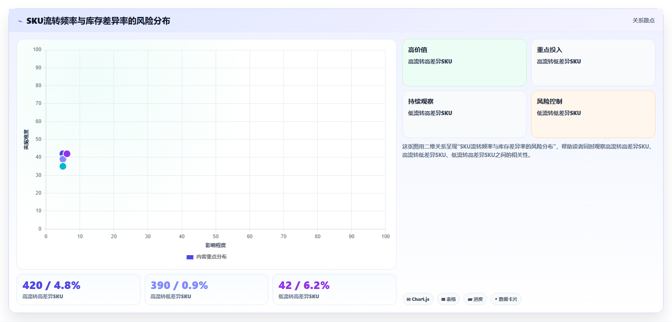672x322 pixels.
Task: Select the 42 / 6.2% stat value
Action: (x=304, y=286)
